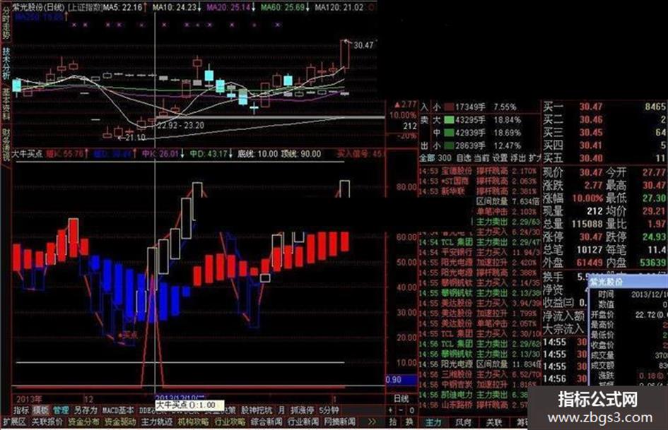Open the 基本资料 sidebar tab
Image resolution: width=668 pixels, height=430 pixels.
tap(6, 104)
